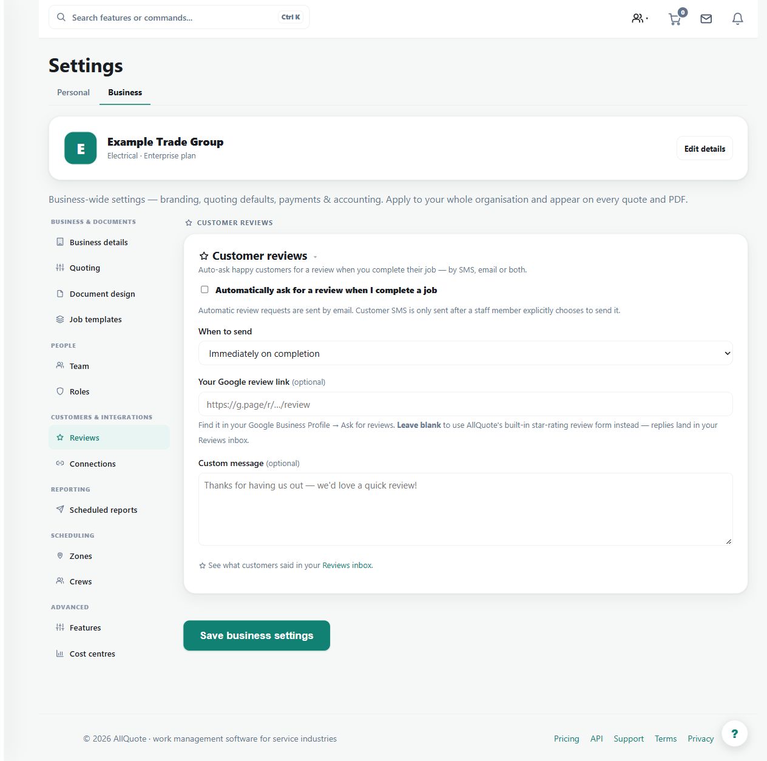Click the Quoting sliders icon

coord(60,268)
